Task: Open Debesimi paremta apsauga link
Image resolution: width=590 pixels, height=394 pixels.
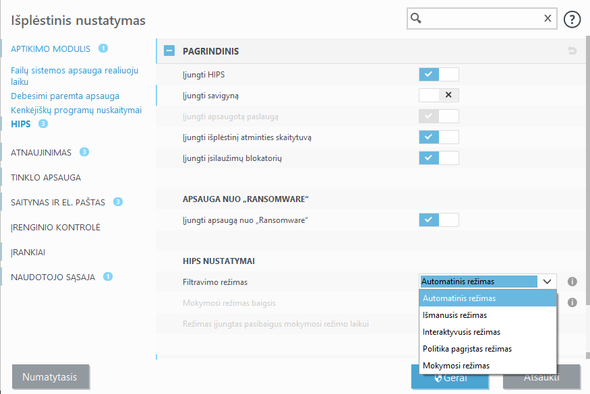Action: coord(65,96)
